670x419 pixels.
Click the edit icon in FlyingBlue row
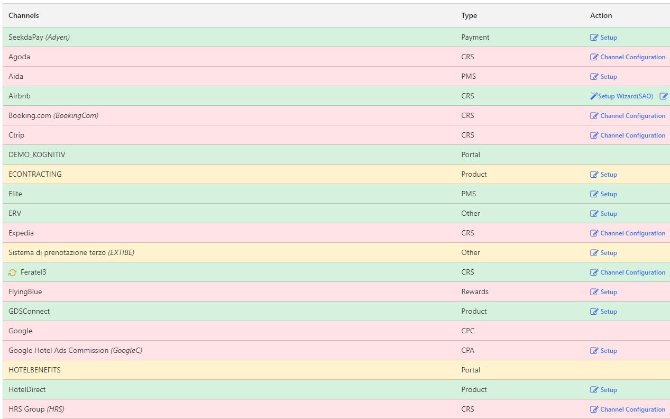pyautogui.click(x=594, y=292)
